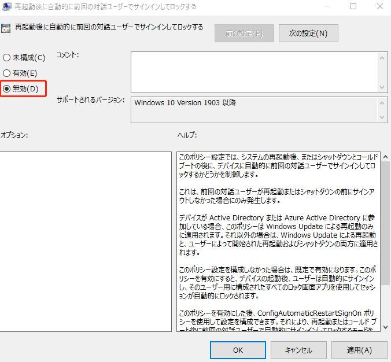Confirm with the OK button
The image size is (391, 362).
(238, 350)
